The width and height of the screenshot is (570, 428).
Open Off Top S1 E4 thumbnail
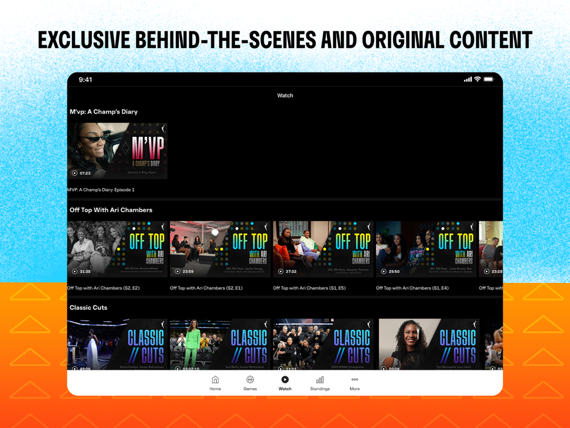click(426, 249)
